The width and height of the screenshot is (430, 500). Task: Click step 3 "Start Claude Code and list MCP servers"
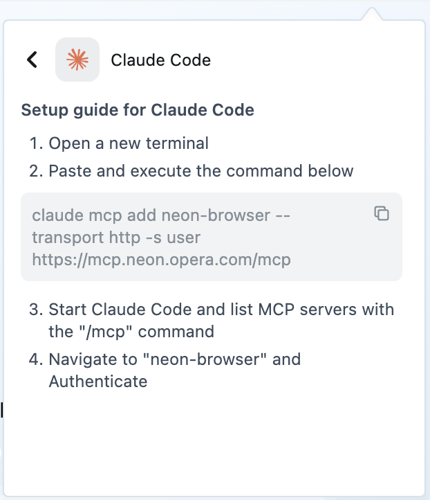point(221,309)
